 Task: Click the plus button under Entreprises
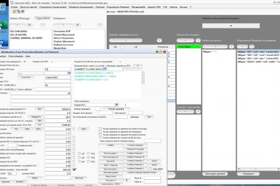tap(63, 25)
